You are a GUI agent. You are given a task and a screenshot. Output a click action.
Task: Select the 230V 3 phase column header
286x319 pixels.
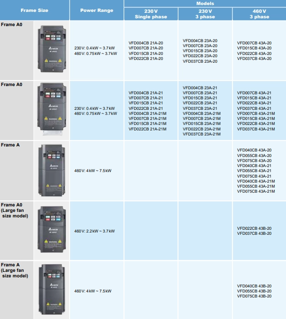(205, 14)
